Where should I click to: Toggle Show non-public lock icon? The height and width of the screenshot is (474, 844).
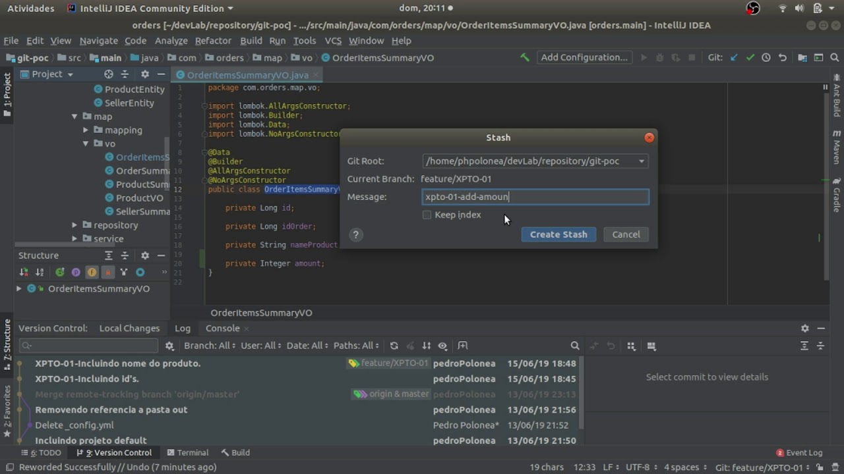(x=108, y=272)
